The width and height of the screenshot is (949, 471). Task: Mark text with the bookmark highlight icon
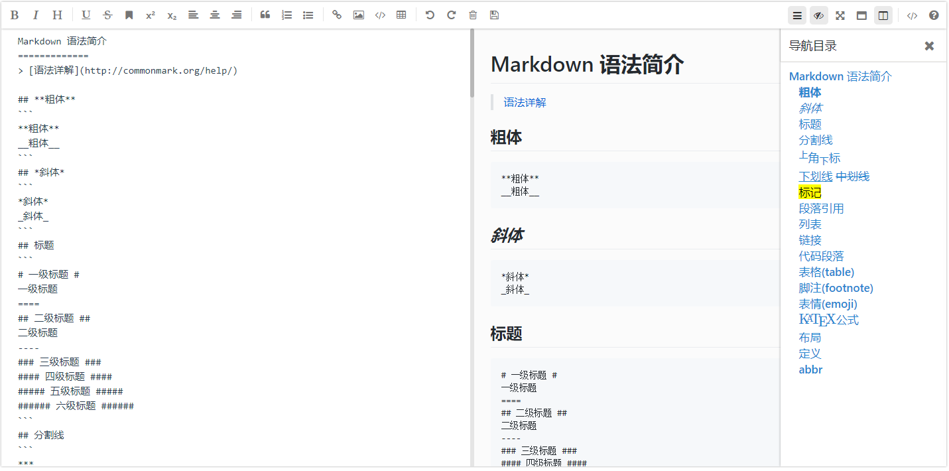click(129, 15)
